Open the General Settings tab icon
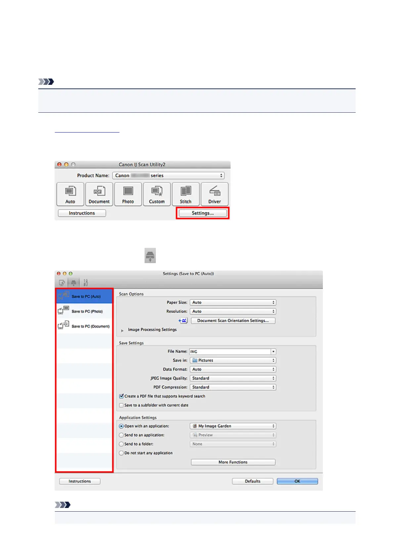This screenshot has width=394, height=558. pyautogui.click(x=86, y=283)
